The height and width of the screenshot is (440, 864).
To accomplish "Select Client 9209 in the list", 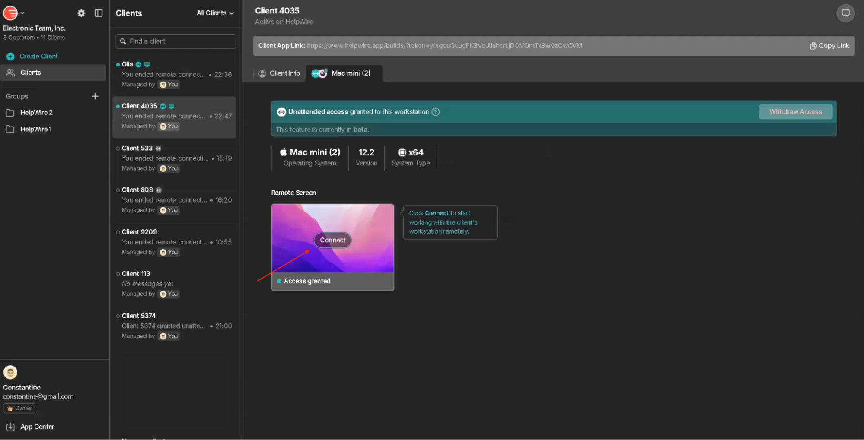I will pyautogui.click(x=174, y=242).
